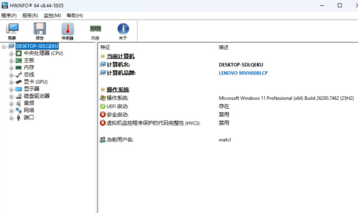Expand the 主板 tree node
Viewport: 358px width, 213px height.
pos(11,61)
